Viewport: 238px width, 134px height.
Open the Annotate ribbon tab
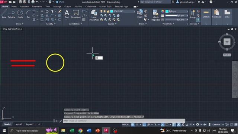point(24,7)
